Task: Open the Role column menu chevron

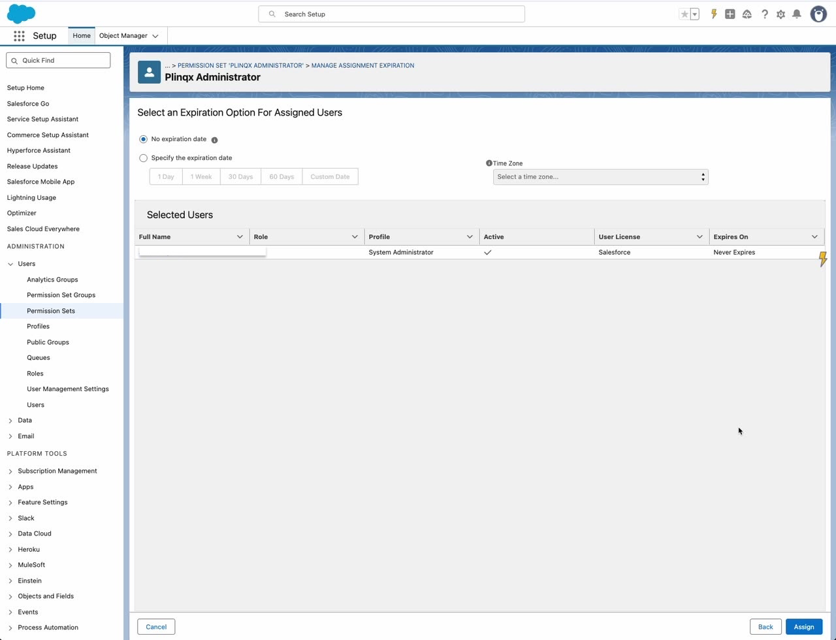Action: 355,236
